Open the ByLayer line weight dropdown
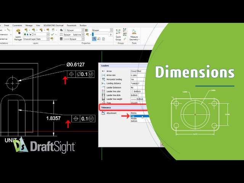The image size is (244, 183). pos(74,39)
